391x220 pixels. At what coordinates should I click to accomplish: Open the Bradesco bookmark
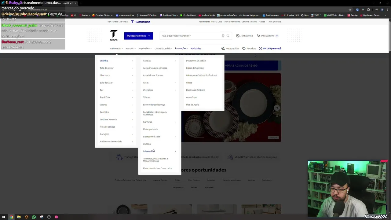84,15
